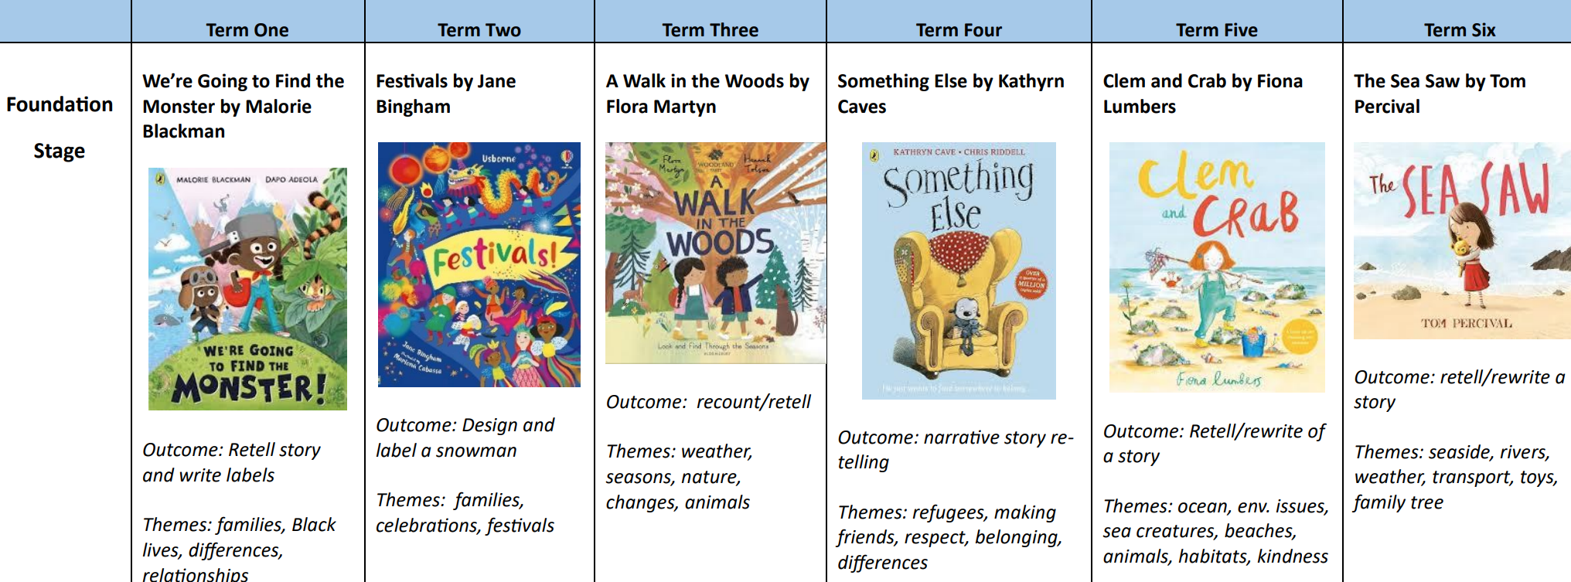The width and height of the screenshot is (1571, 582).
Task: Click themes text mentioning refugees, making friends
Action: coord(950,537)
